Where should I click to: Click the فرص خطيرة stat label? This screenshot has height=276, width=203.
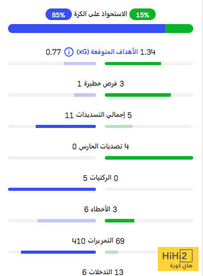click(100, 84)
